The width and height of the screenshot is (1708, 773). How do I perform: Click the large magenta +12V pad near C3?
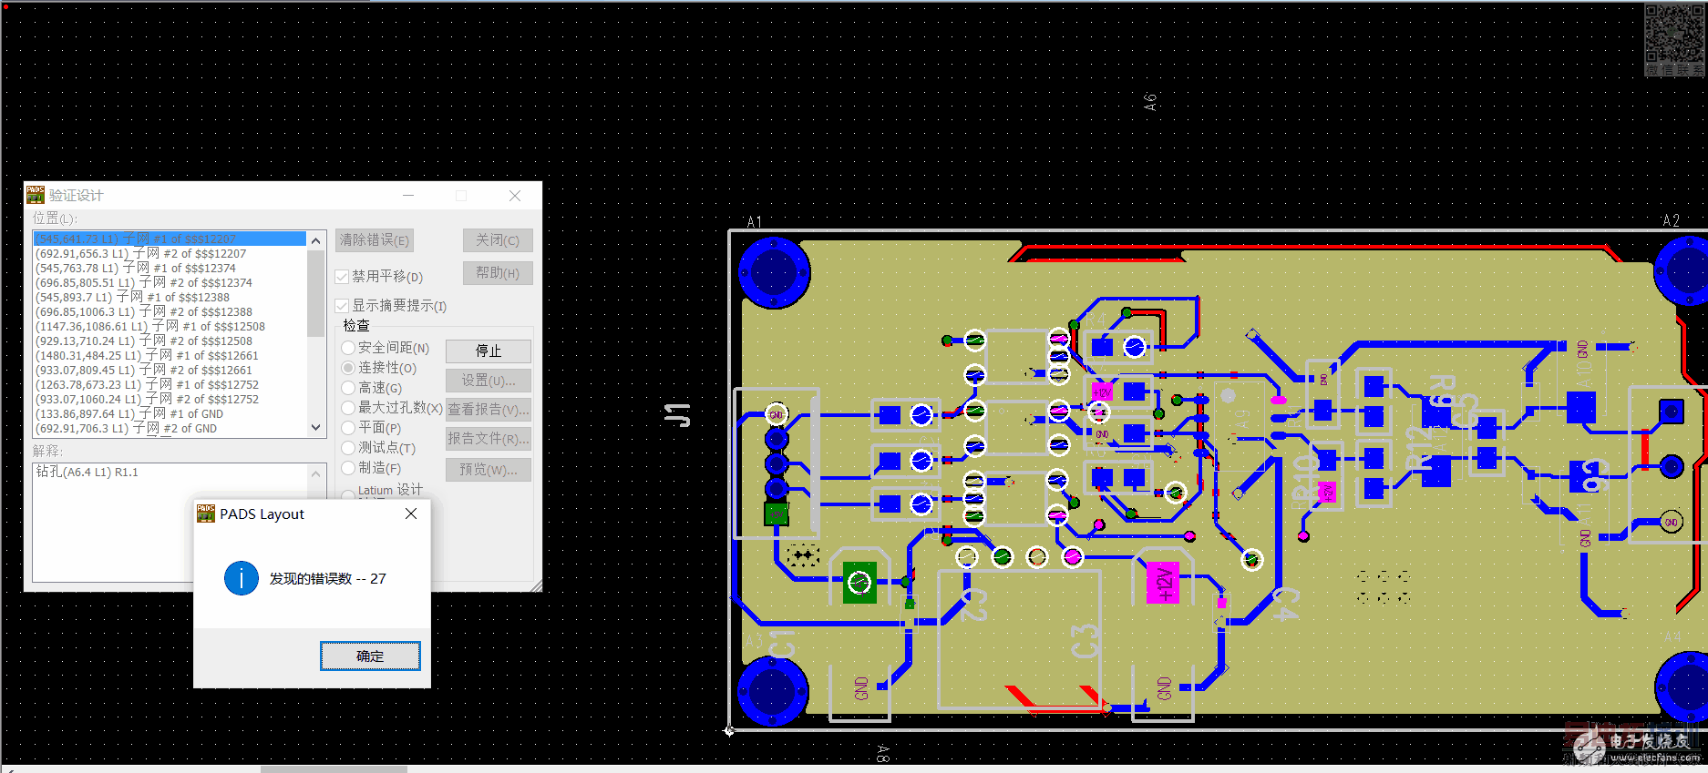pyautogui.click(x=1162, y=583)
